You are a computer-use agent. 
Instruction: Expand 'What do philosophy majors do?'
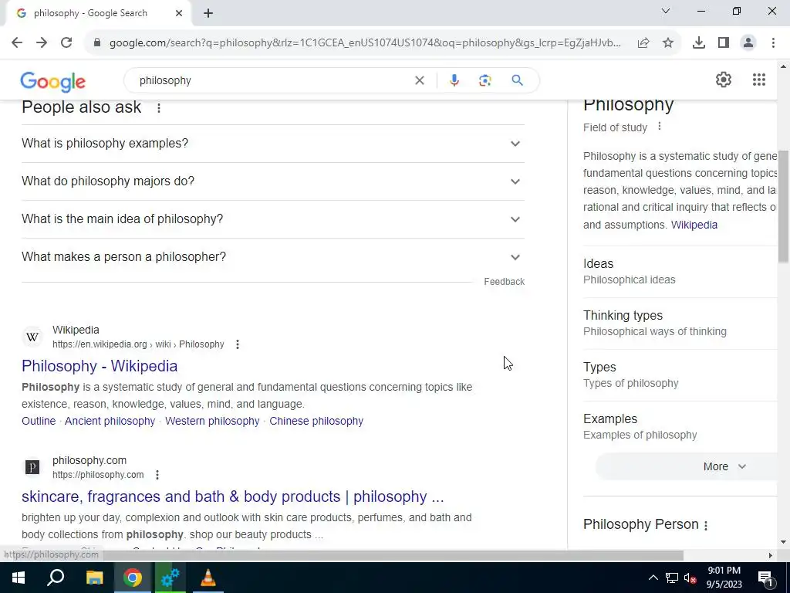(x=273, y=181)
